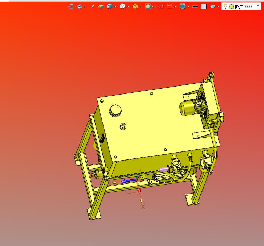Open dropdown next to view orientation icon
The width and height of the screenshot is (264, 246).
coord(84,7)
